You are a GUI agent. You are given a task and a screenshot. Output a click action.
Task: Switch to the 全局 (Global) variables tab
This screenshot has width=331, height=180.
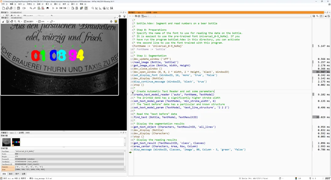pos(24,174)
